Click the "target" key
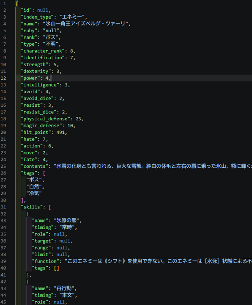 (43, 241)
